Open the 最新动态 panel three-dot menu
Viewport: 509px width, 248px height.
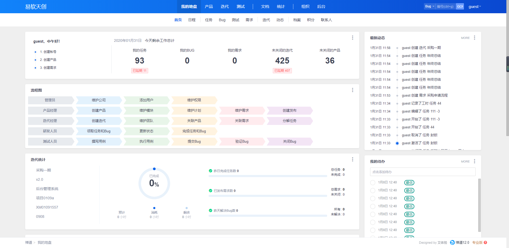[x=475, y=38]
